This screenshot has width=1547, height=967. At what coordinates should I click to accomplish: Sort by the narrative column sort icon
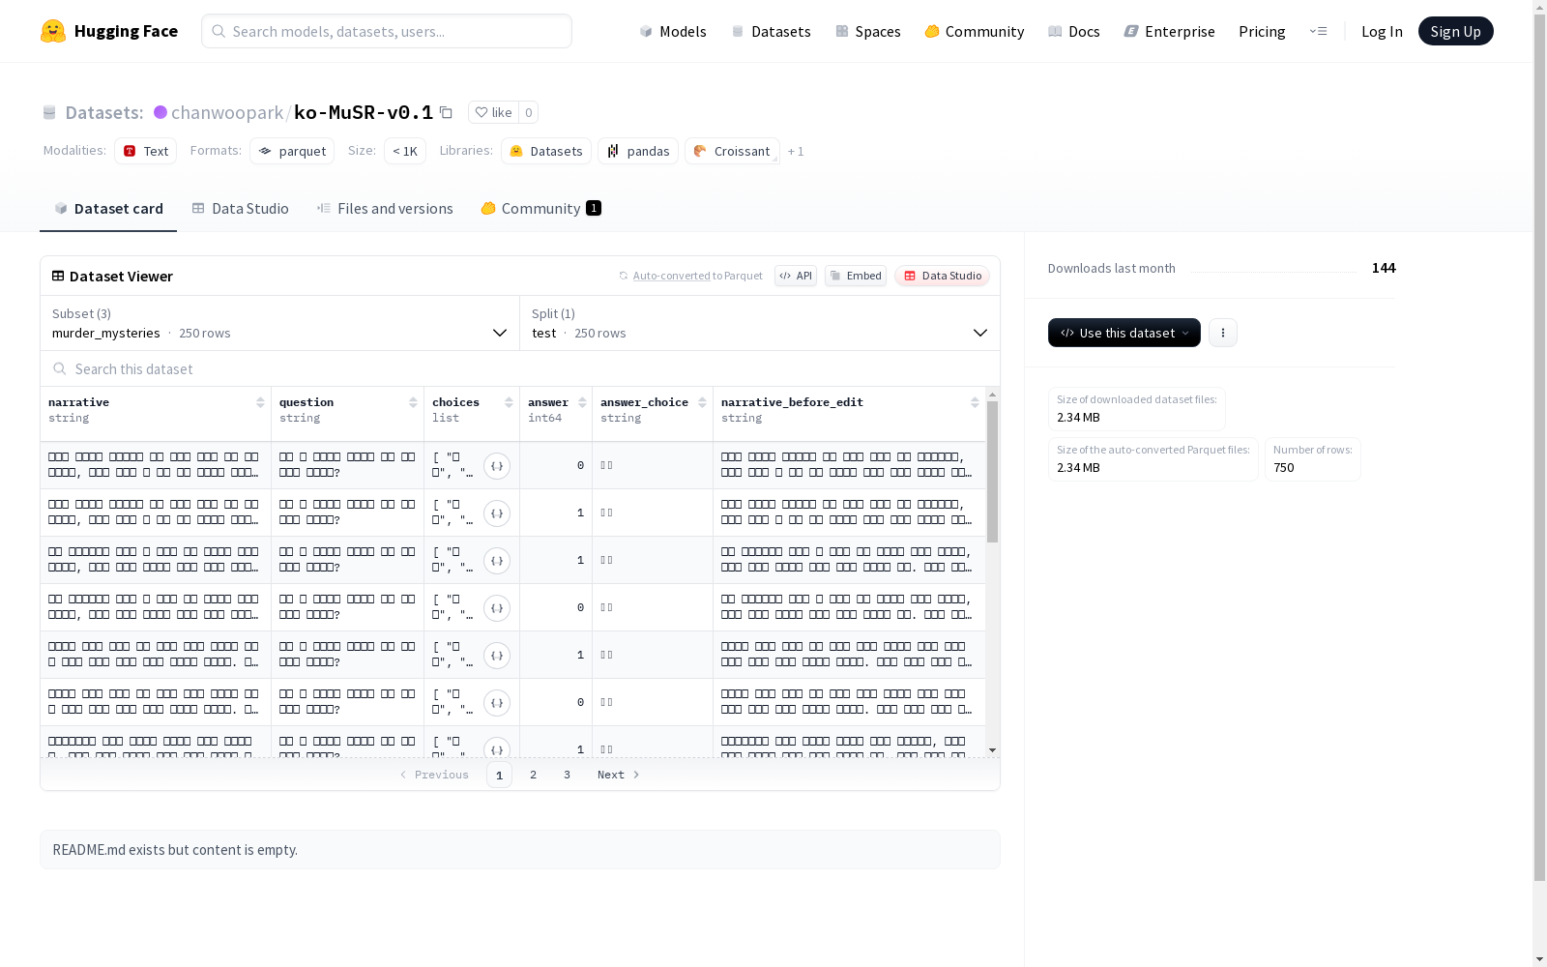point(260,402)
